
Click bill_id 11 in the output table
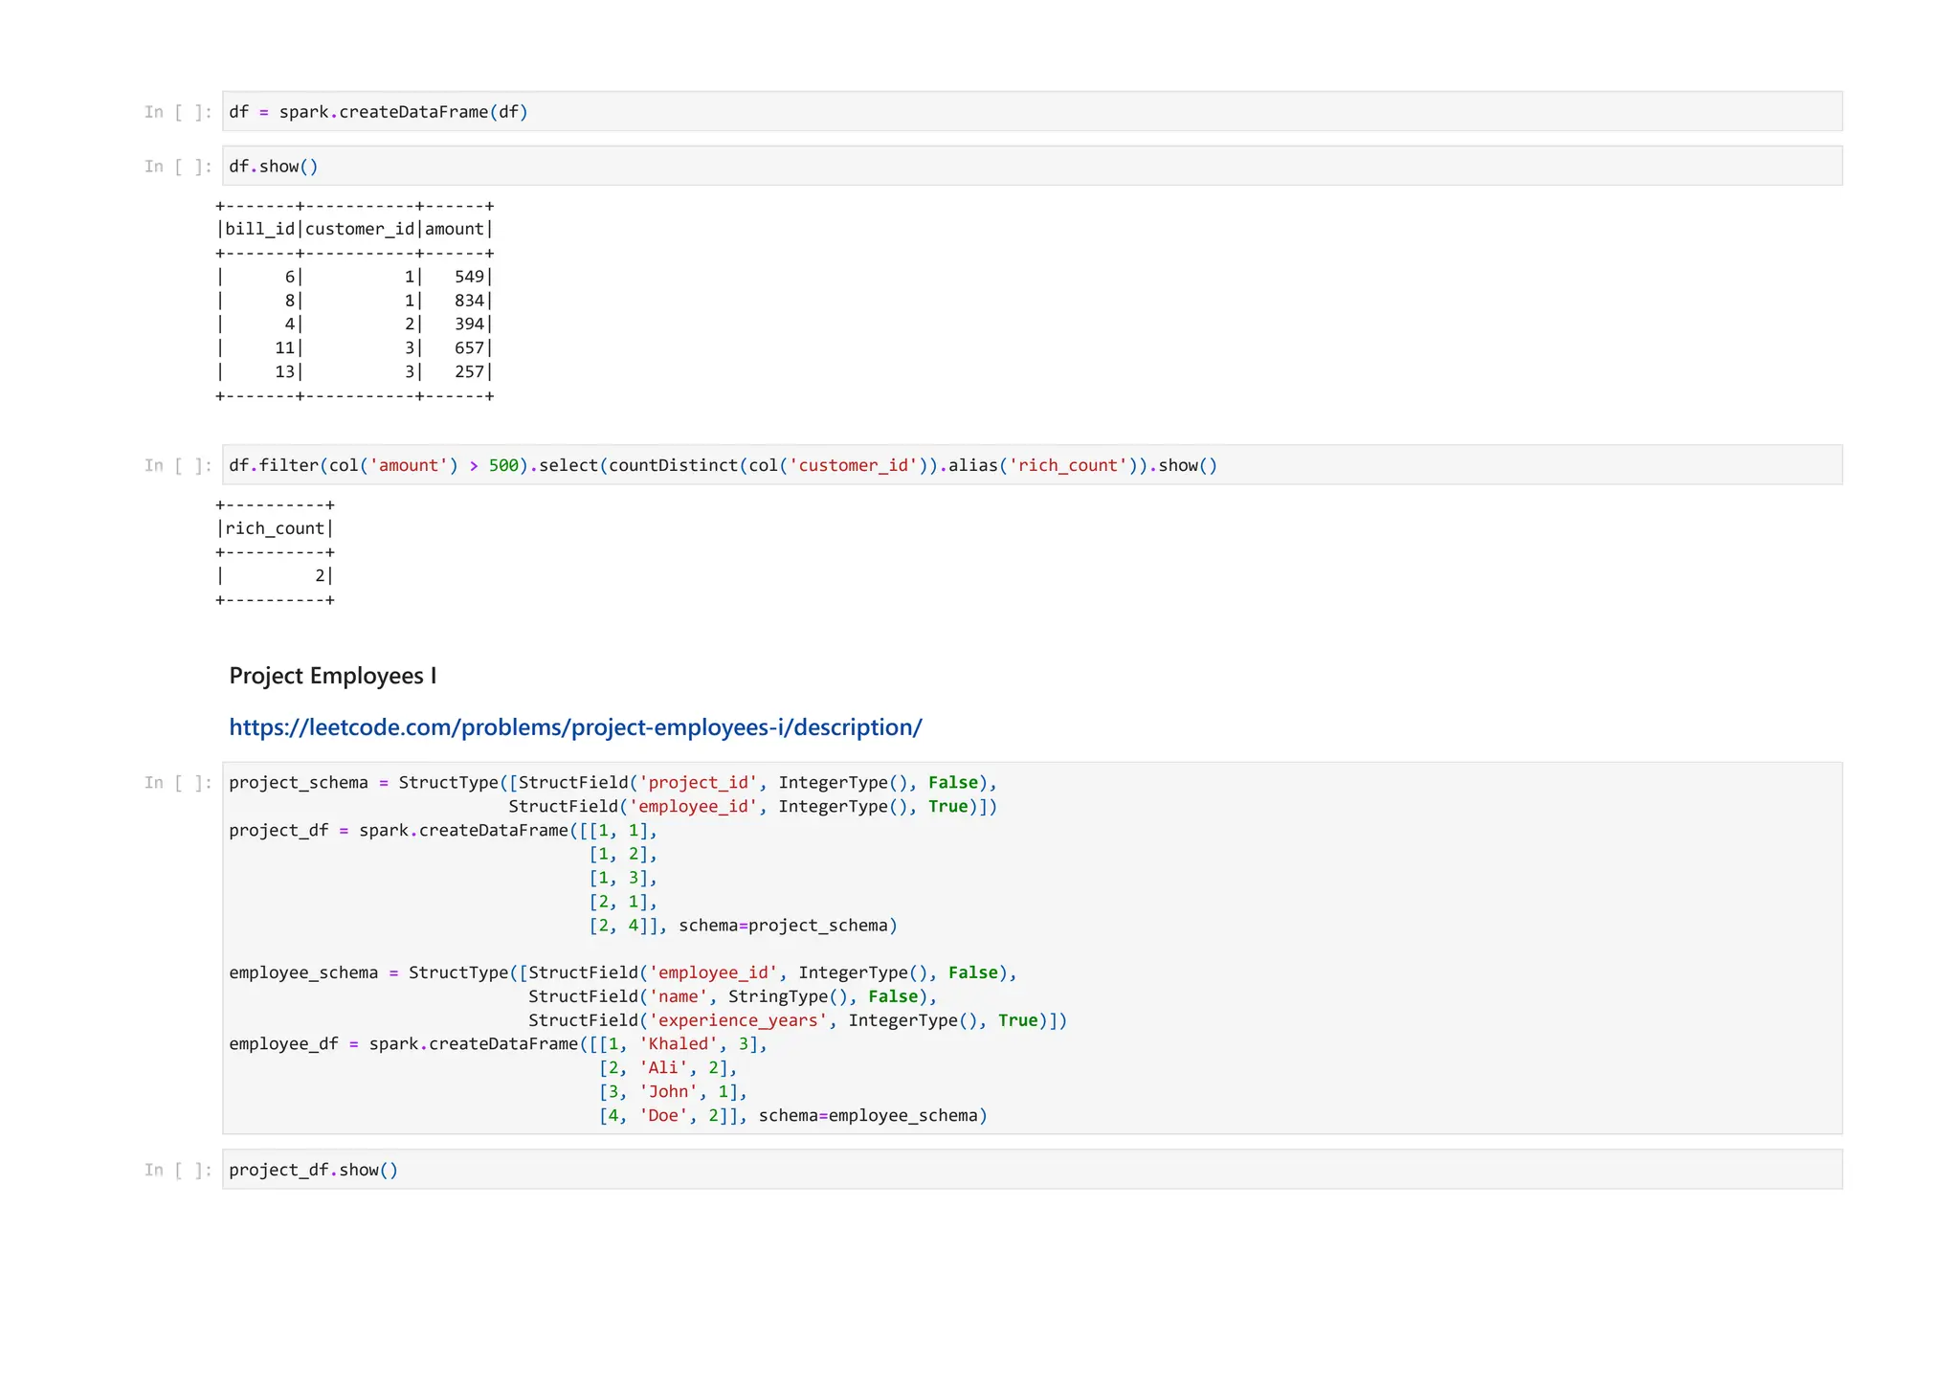(284, 347)
